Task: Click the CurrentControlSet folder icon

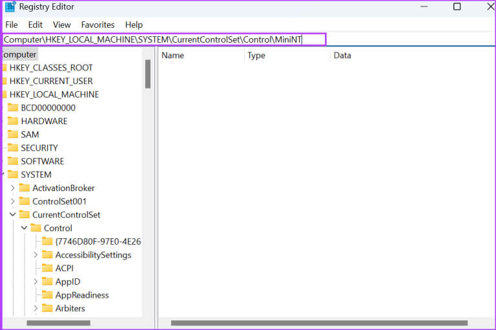Action: [25, 214]
